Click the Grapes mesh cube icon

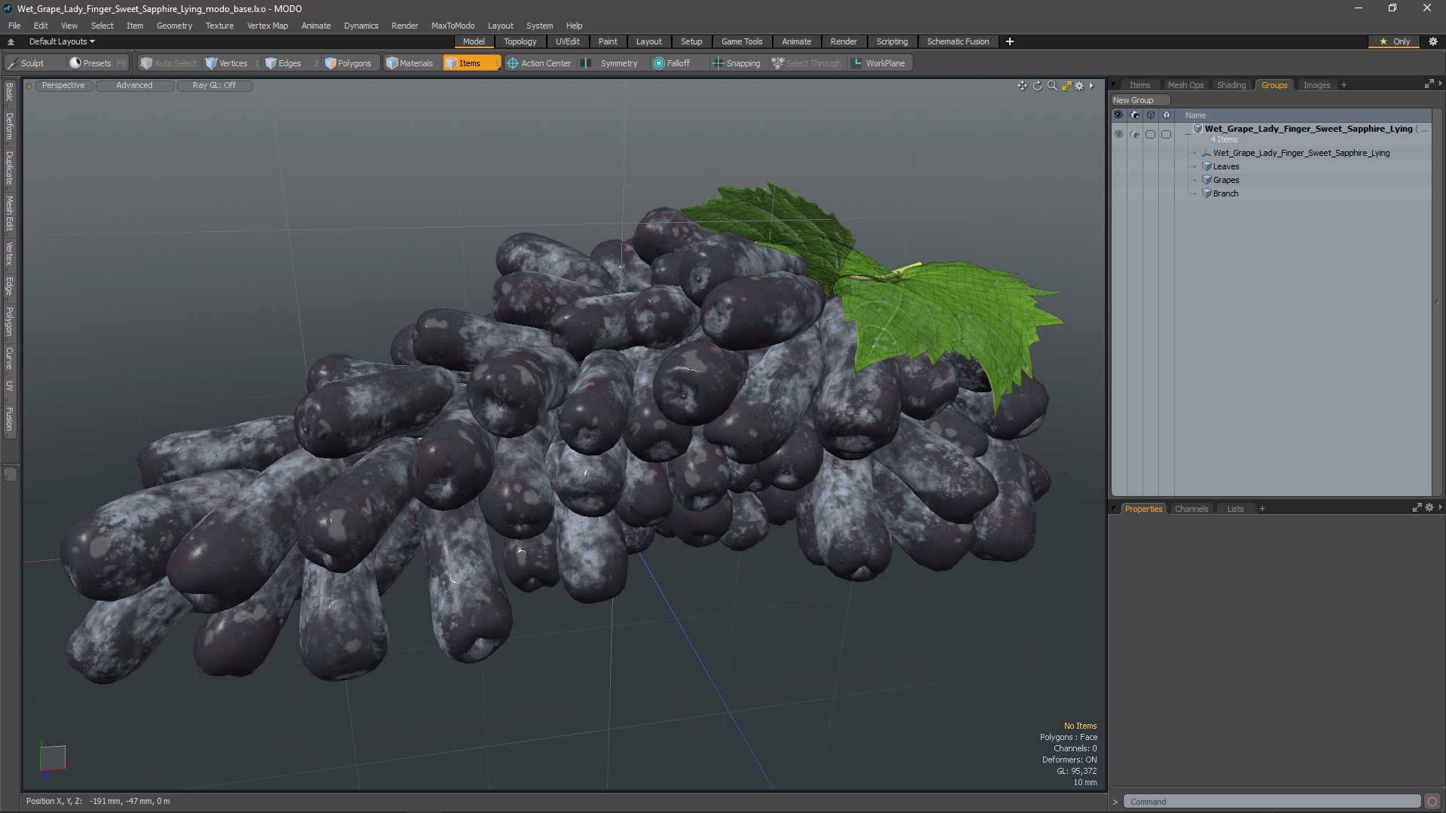[1207, 180]
